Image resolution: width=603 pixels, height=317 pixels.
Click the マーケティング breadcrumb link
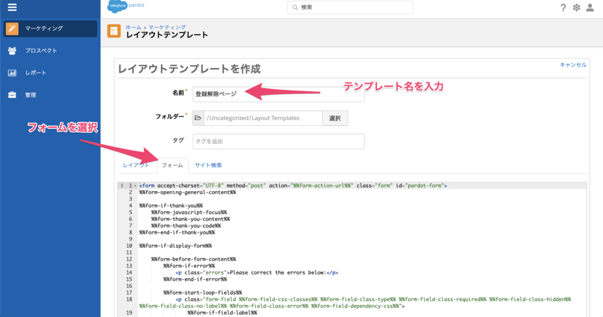[x=167, y=27]
